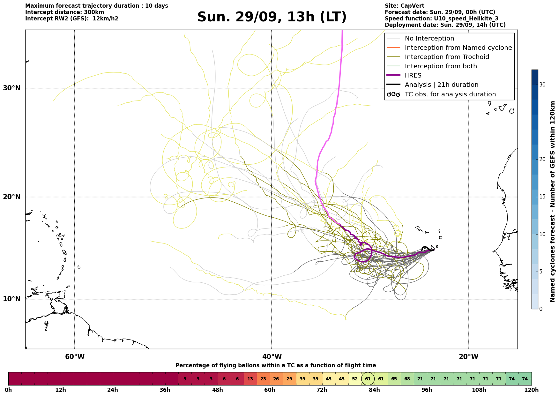Click the 84h flight time label
559x396 pixels.
click(x=375, y=390)
